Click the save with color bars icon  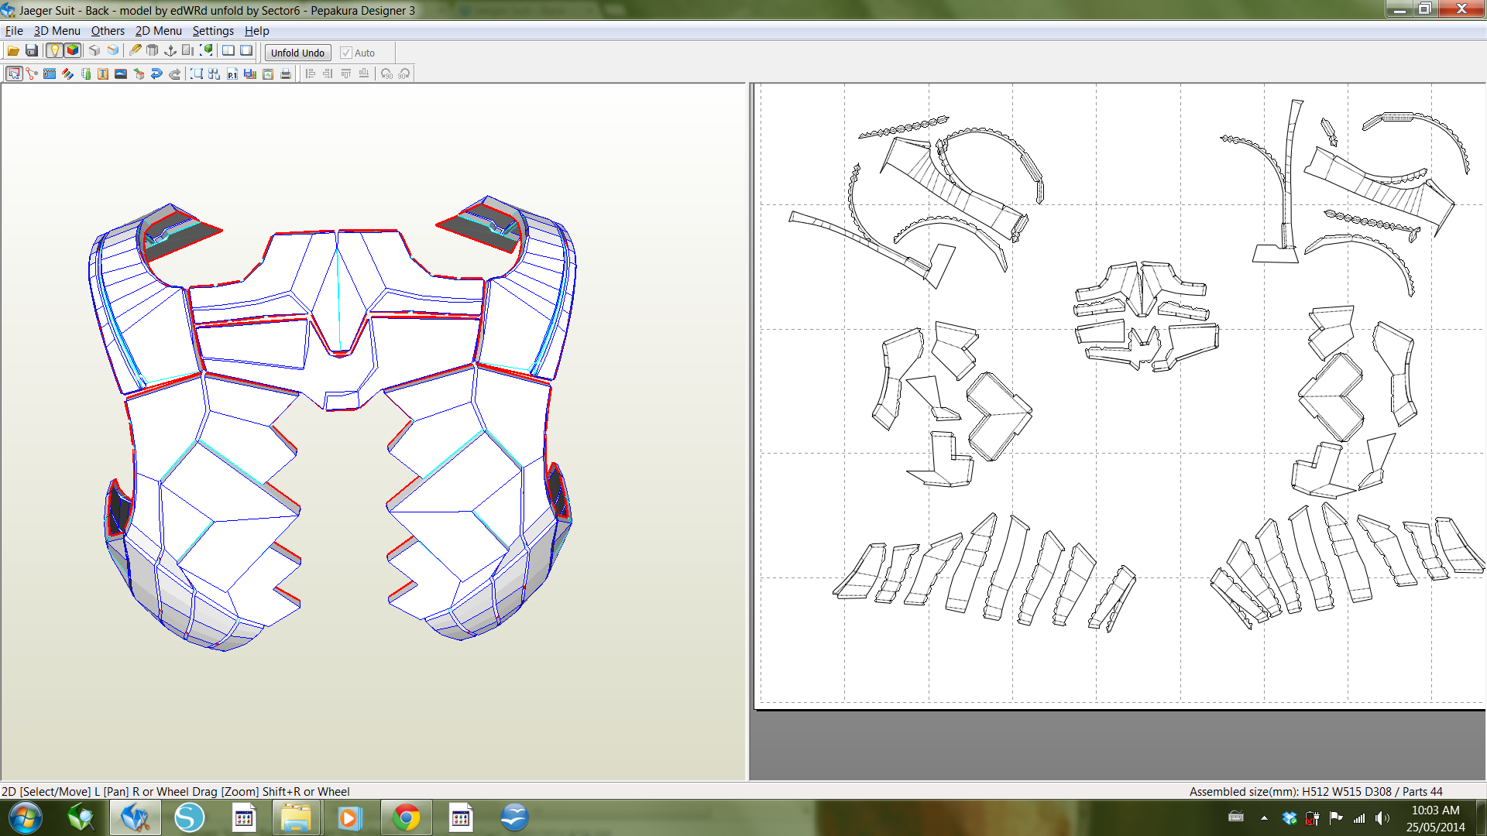250,74
